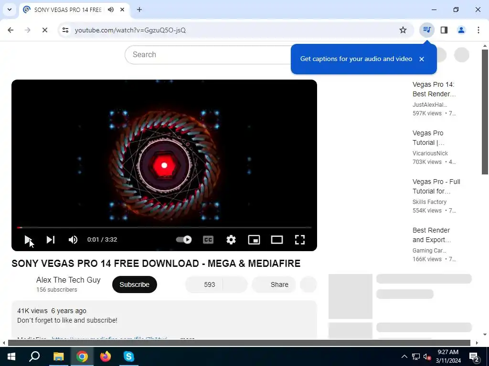The image size is (489, 366).
Task: Like the video (593)
Action: coord(204,285)
